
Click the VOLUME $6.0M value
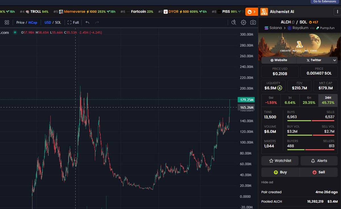(x=270, y=131)
